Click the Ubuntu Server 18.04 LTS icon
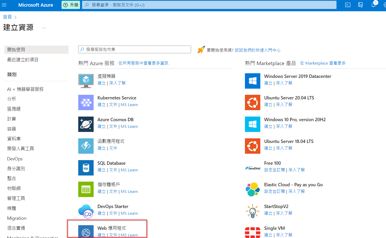 (x=253, y=146)
